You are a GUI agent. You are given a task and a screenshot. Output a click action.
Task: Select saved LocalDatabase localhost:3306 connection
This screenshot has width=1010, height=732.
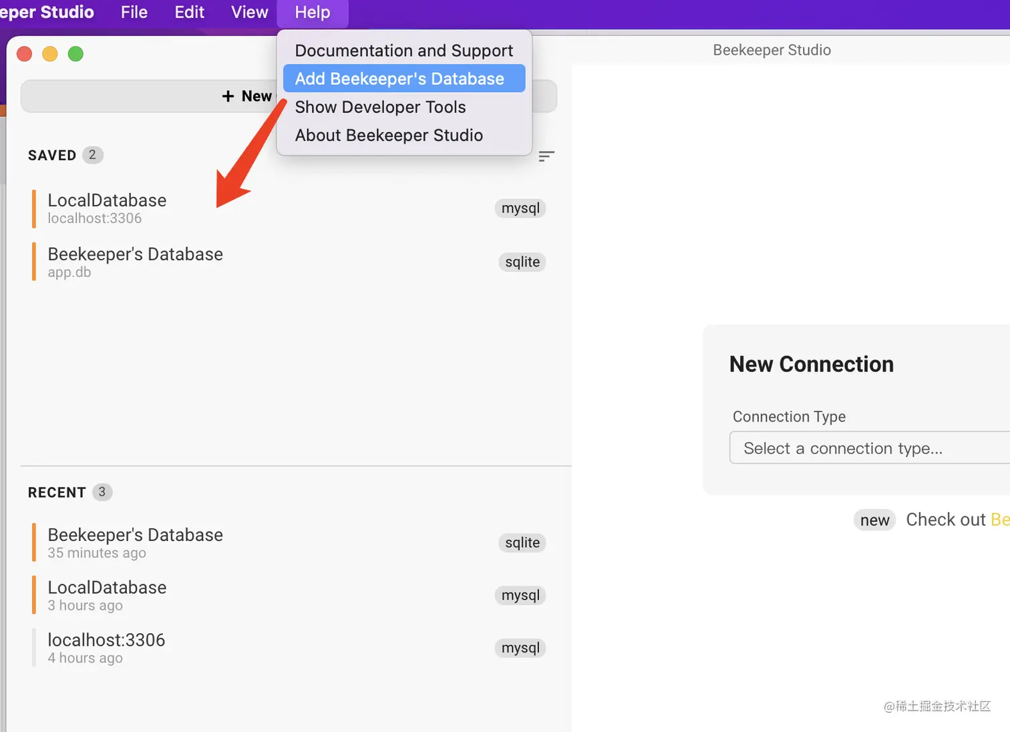(289, 208)
